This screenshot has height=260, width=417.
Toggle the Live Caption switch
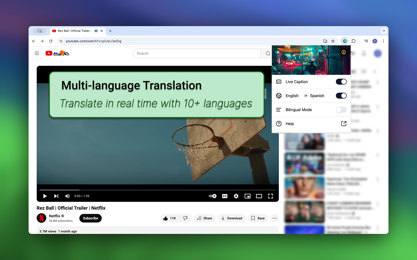tap(341, 82)
